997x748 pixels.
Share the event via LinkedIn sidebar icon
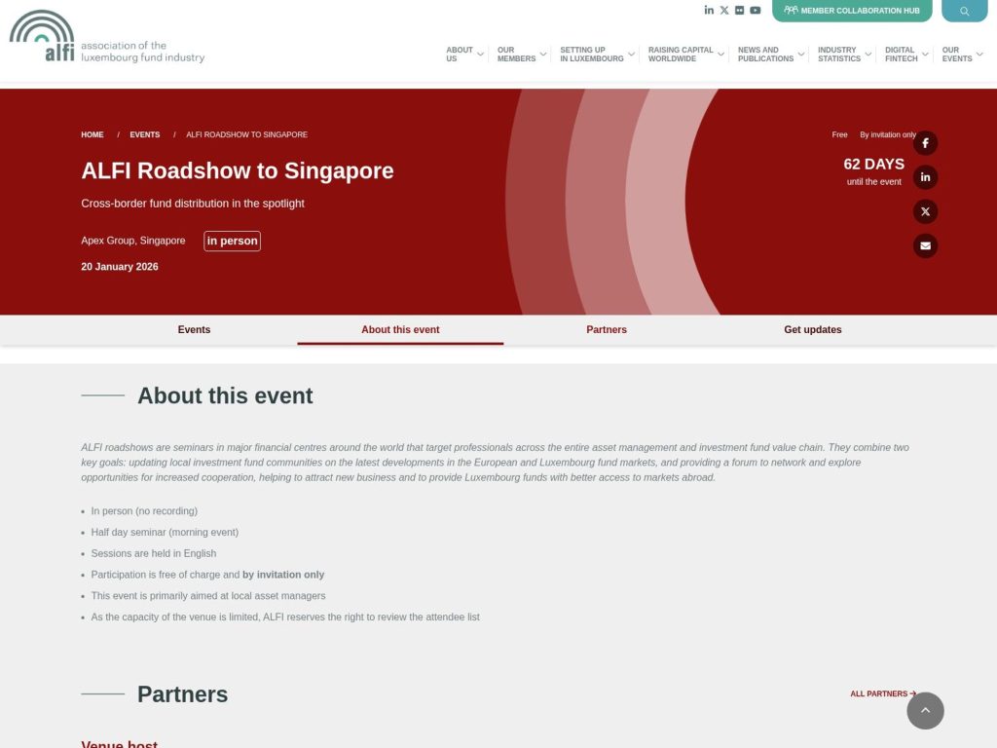point(925,176)
